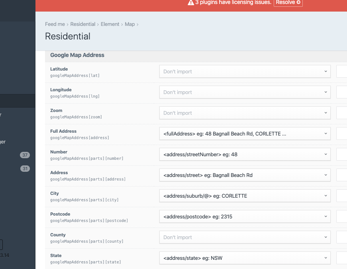The image size is (347, 269).
Task: Navigate to the Residential breadcrumb link
Action: [82, 24]
